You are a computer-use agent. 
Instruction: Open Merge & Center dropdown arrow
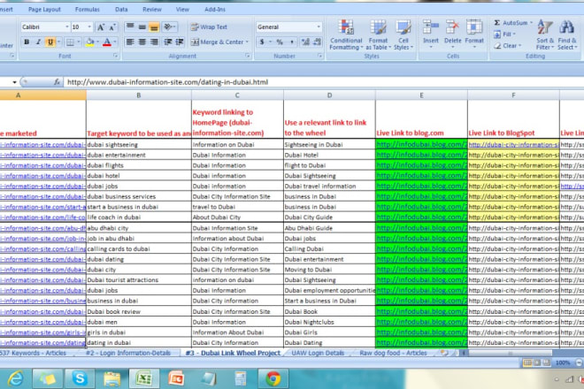(247, 42)
